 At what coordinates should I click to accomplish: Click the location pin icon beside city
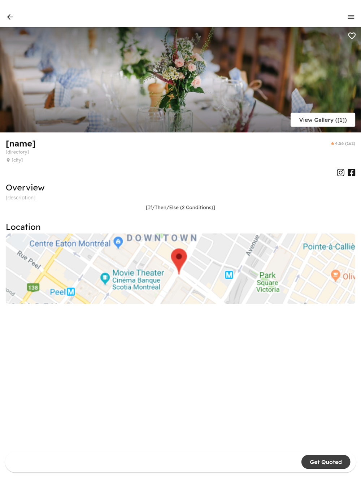[x=8, y=160]
